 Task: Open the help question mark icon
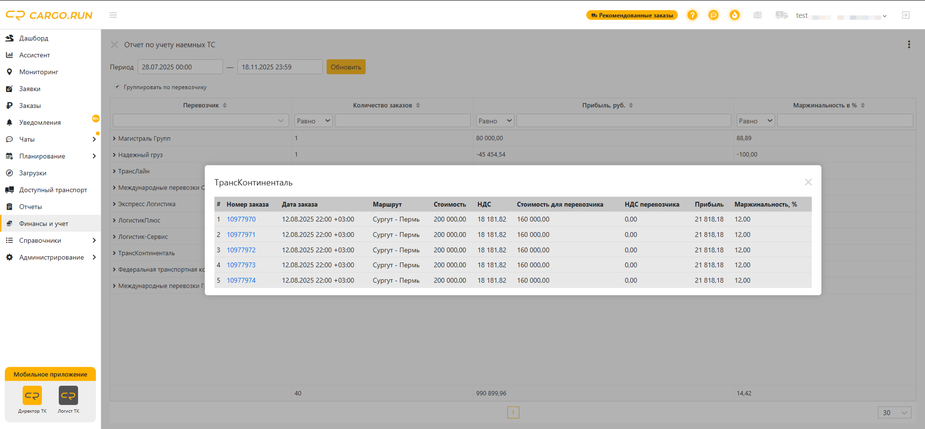(692, 15)
